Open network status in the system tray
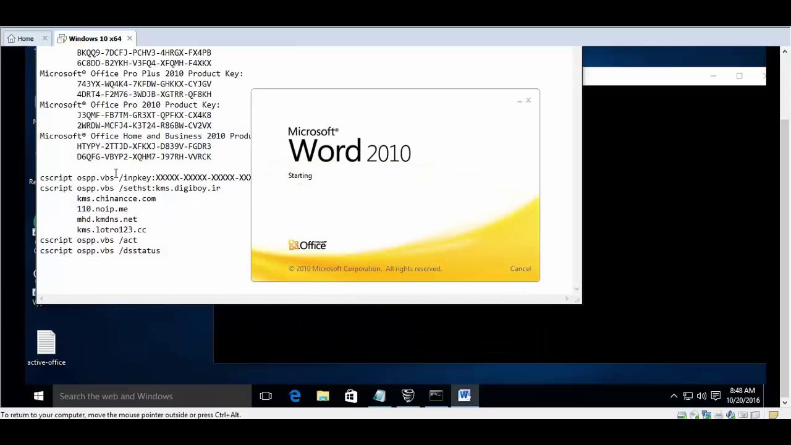Viewport: 791px width, 445px height. [688, 396]
